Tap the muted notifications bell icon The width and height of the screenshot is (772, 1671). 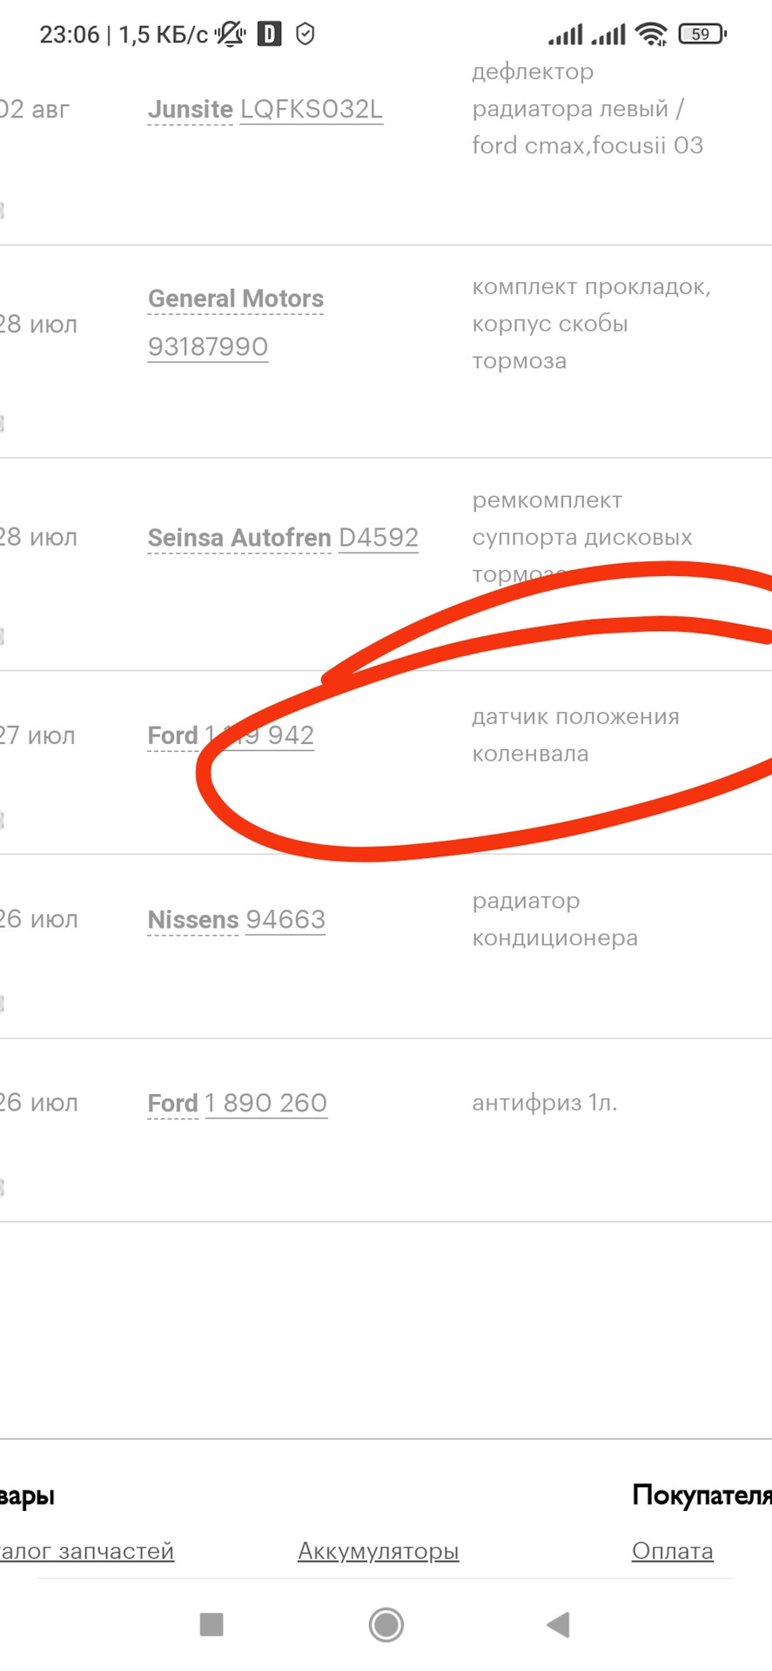[x=231, y=35]
